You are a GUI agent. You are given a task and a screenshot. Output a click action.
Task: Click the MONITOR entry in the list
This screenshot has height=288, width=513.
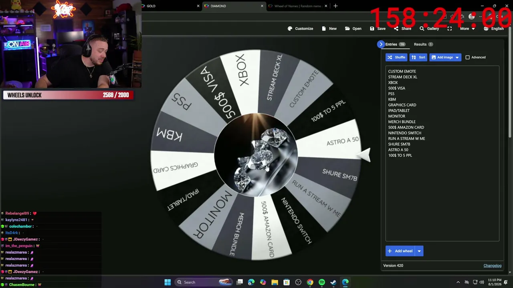coord(396,116)
